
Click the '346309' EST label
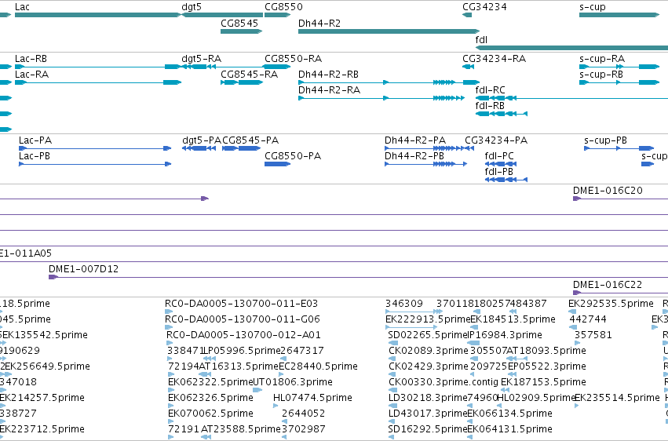pos(404,304)
